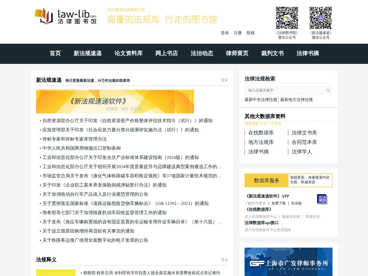Open 评标专家和评标专家库管理办法
Viewport: 368px width, 276px height.
[x=75, y=139]
